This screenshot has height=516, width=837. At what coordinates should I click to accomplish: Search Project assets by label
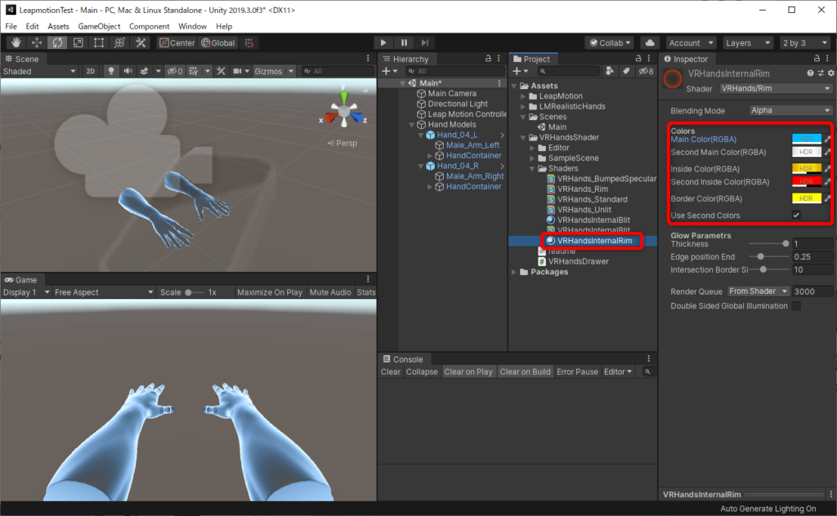click(x=625, y=71)
